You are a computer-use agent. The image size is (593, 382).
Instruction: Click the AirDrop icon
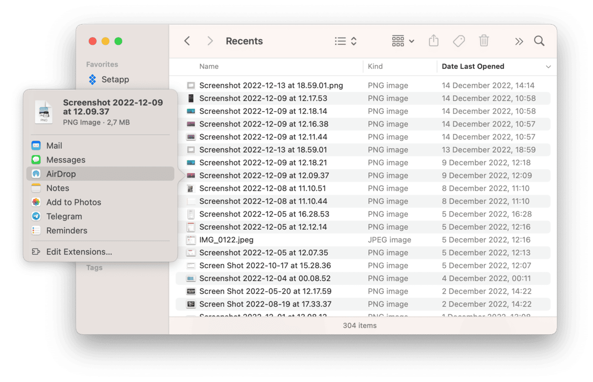[x=36, y=174]
